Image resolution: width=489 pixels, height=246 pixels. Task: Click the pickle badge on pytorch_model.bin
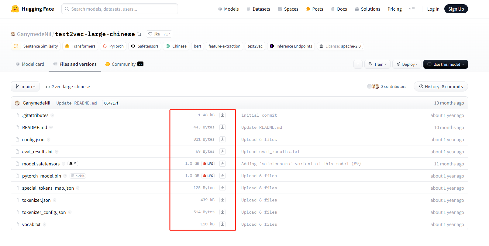pyautogui.click(x=78, y=176)
